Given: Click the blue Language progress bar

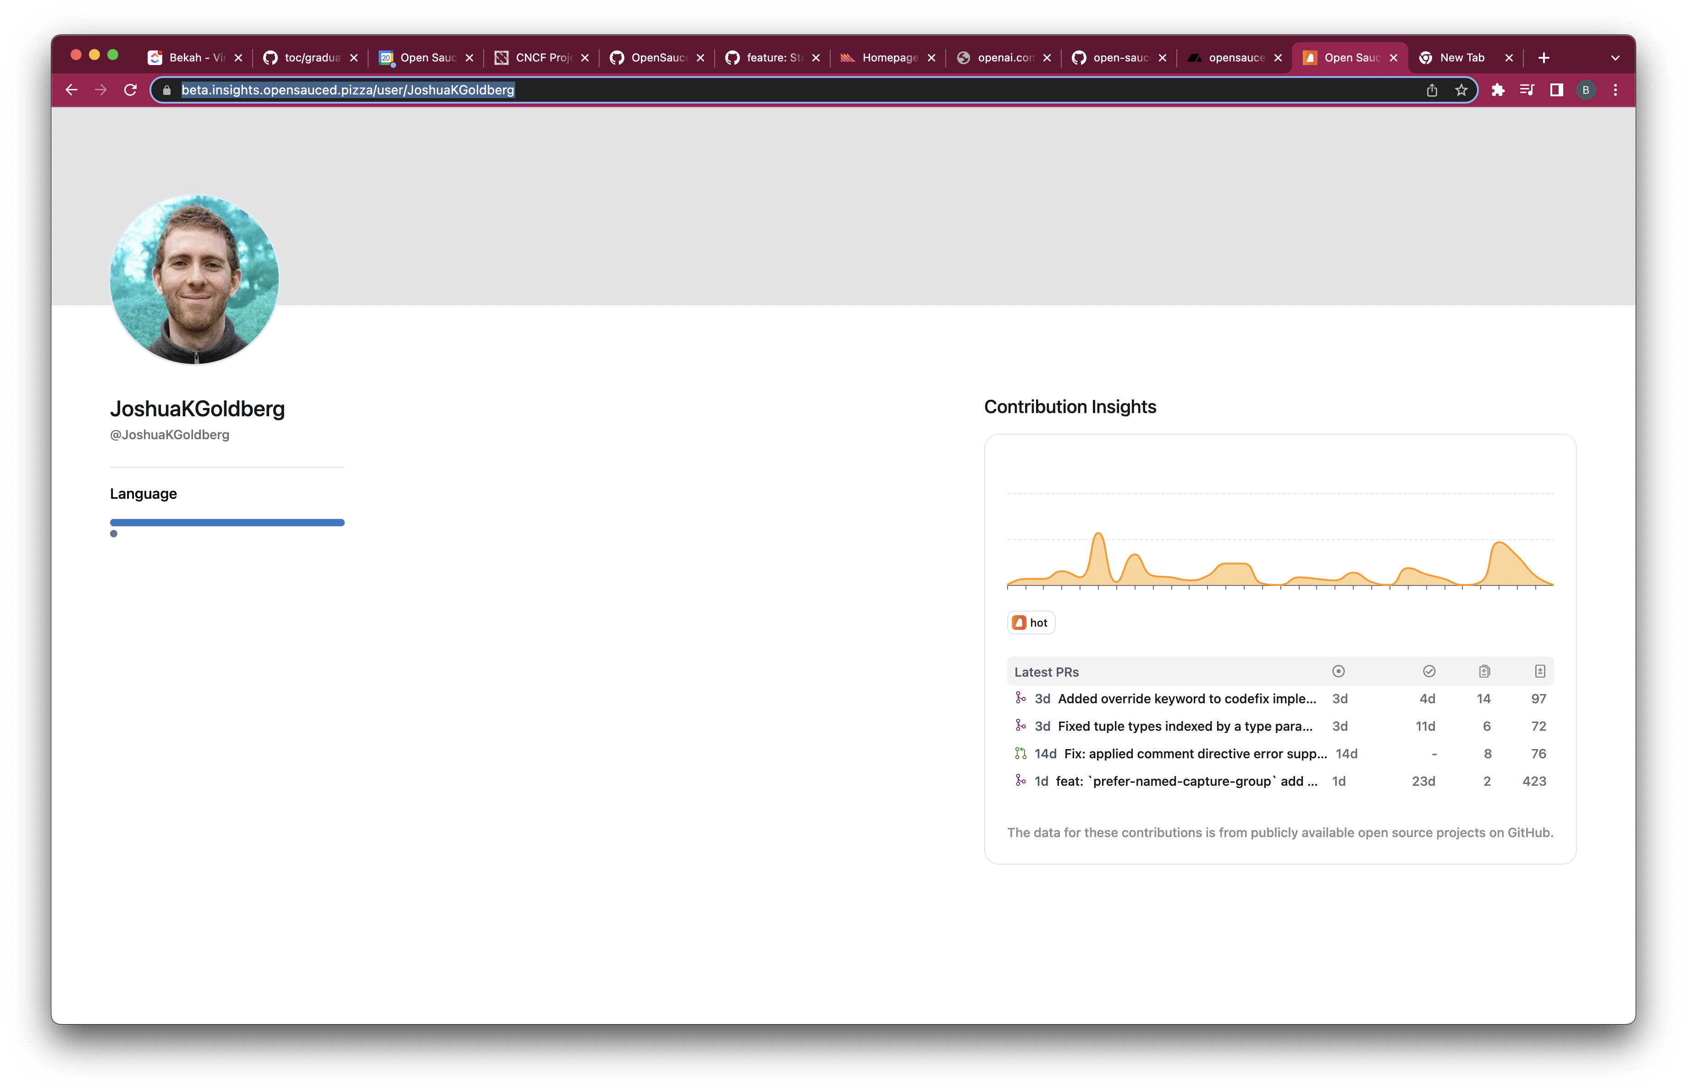Looking at the screenshot, I should [227, 522].
